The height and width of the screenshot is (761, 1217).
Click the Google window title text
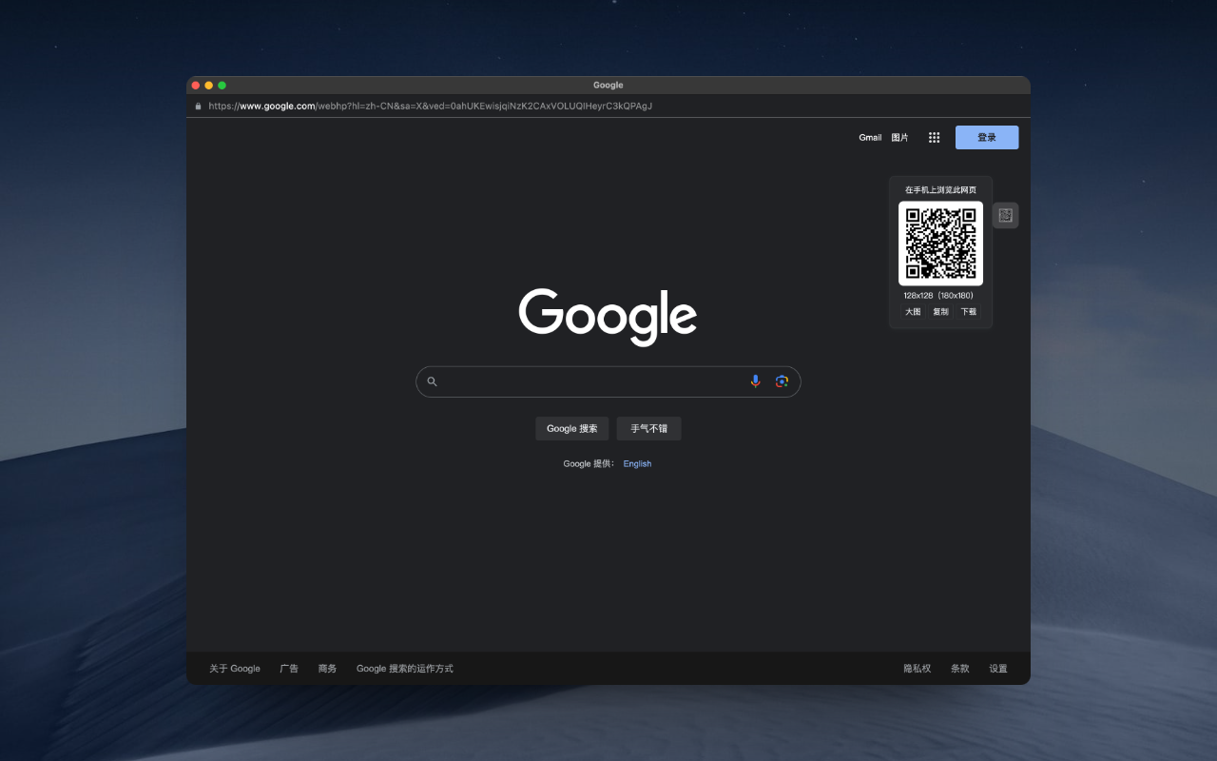click(x=608, y=86)
